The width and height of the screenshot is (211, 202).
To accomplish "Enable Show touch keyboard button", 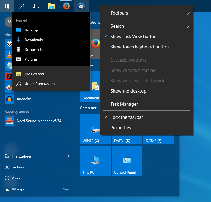I will 139,47.
